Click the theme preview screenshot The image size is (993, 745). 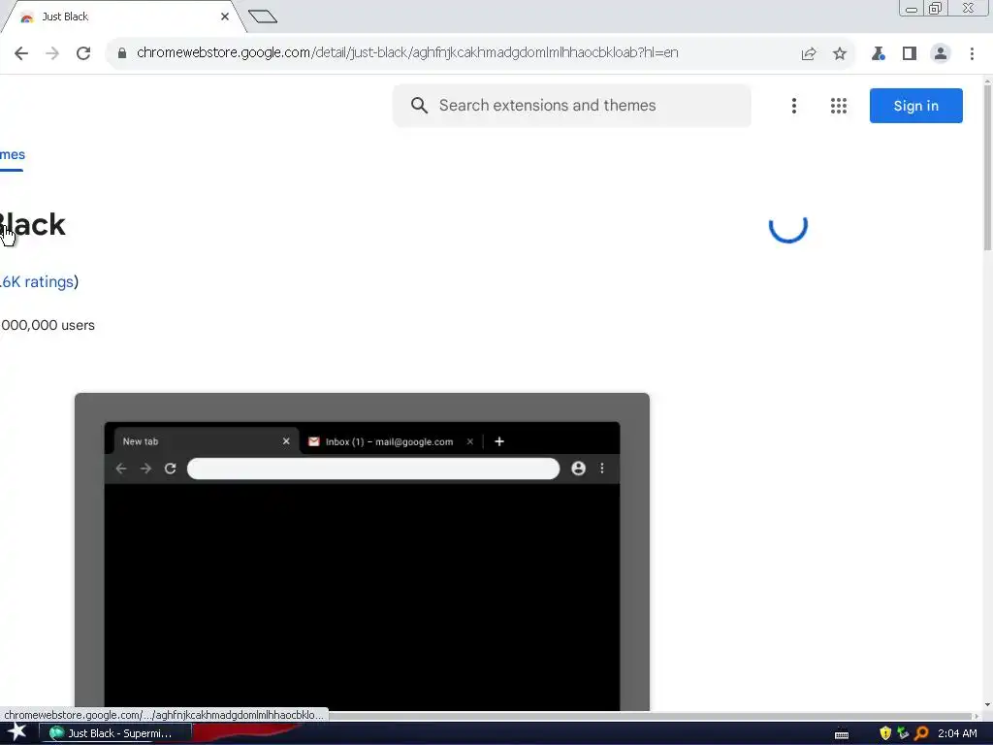[x=362, y=552]
